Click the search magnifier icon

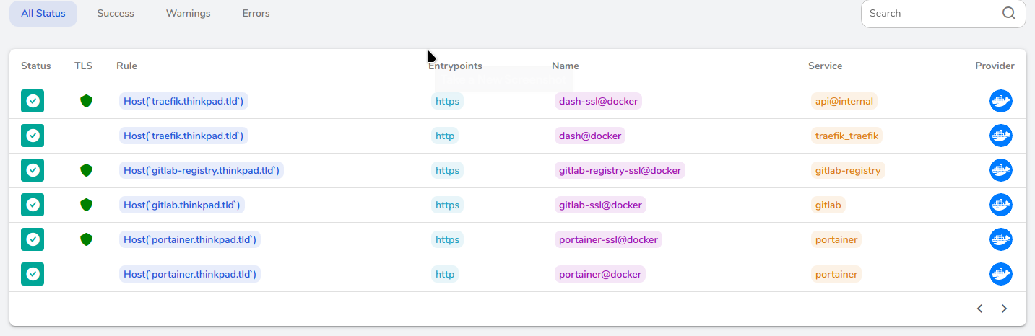(1009, 13)
